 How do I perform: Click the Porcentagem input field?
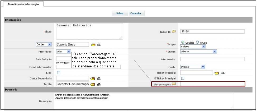(212, 84)
